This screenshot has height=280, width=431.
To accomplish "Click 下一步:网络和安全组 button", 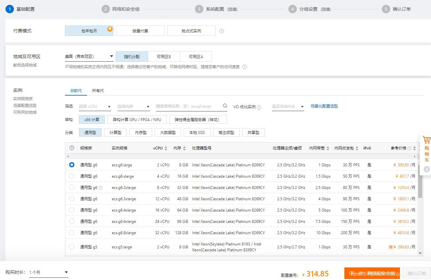I will tap(372, 273).
